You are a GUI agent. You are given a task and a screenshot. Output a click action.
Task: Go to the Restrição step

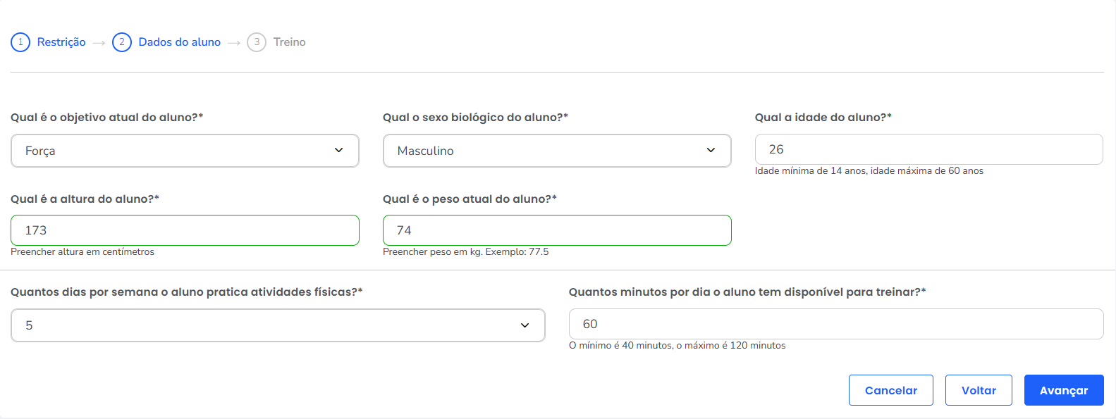[x=61, y=42]
